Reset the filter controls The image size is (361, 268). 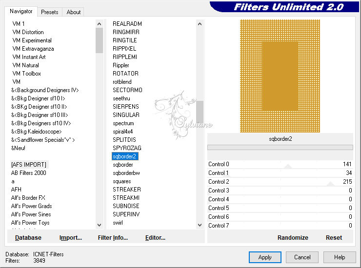[x=334, y=238]
